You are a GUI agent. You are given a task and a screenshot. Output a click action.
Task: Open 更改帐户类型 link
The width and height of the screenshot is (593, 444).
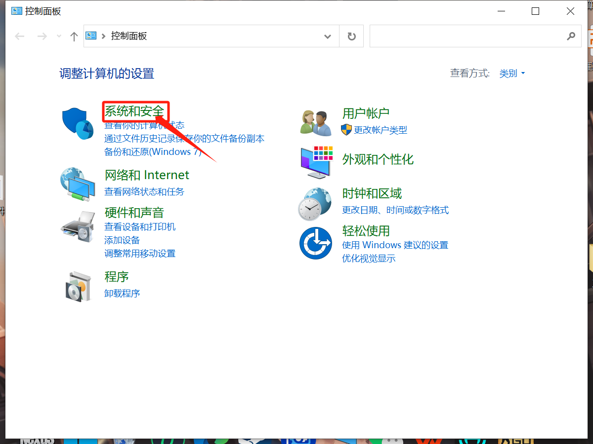click(380, 130)
